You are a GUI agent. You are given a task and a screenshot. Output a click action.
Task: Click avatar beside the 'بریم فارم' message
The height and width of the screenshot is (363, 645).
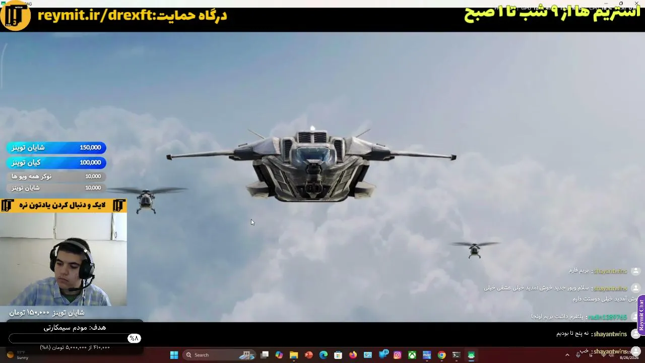[636, 271]
